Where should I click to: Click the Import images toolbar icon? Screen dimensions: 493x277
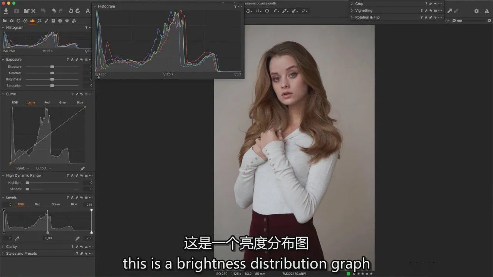coord(6,11)
